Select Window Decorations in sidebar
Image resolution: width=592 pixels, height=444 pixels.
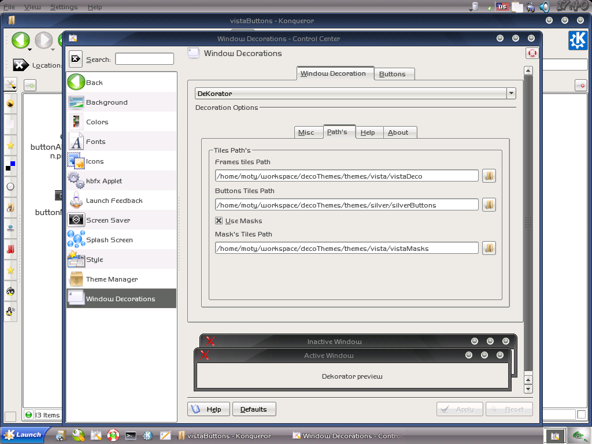click(x=121, y=299)
